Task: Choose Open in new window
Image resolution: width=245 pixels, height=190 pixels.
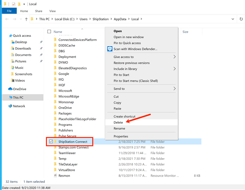Action: pos(128,37)
